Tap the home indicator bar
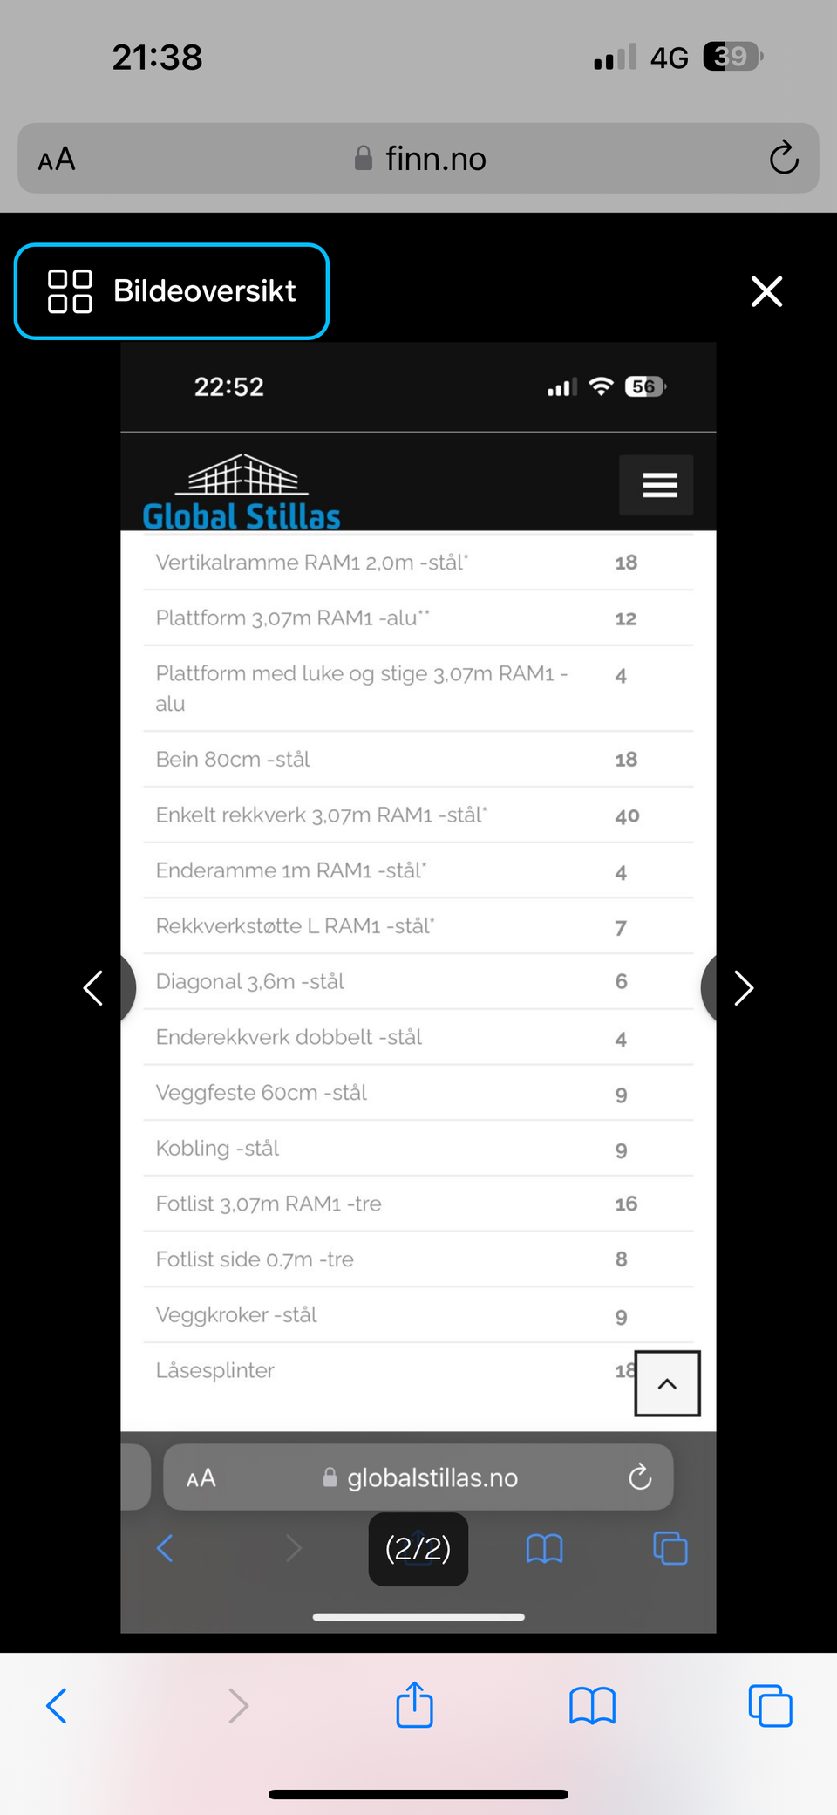Viewport: 837px width, 1815px height. [x=418, y=1794]
